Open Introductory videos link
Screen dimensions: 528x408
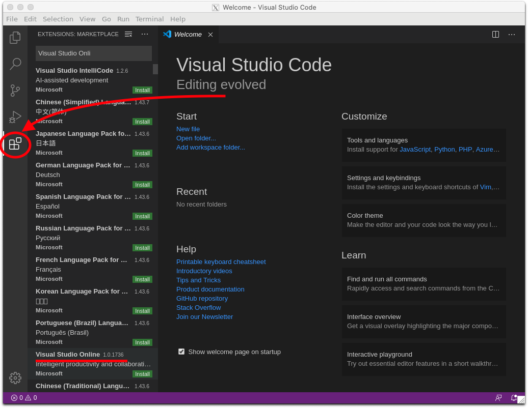(204, 271)
